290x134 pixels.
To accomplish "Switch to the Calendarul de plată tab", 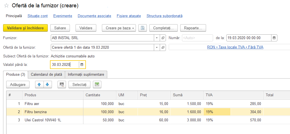I will point(46,75).
